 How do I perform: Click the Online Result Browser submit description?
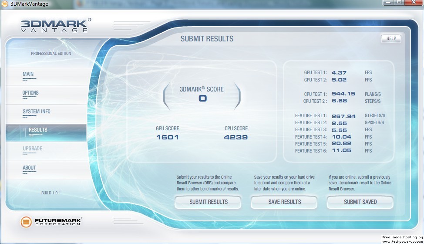click(208, 183)
